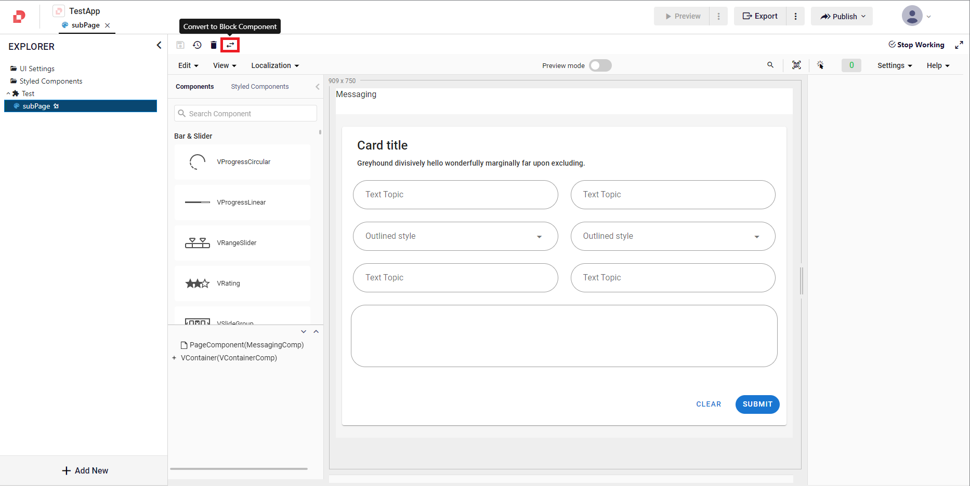Click the canvas size label 909 x 750
The image size is (970, 486).
342,81
